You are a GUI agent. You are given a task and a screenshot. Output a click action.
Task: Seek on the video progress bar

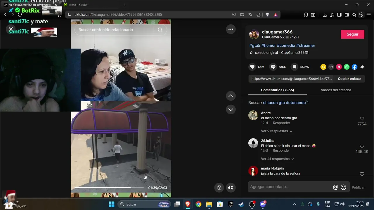tap(109, 188)
